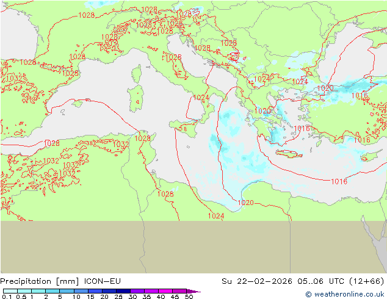The height and width of the screenshot is (299, 387).
Task: Pick the 2–5 mm legend swatch
Action: pos(52,291)
